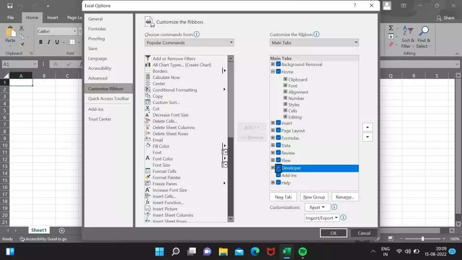Click the New Group button

(x=314, y=197)
